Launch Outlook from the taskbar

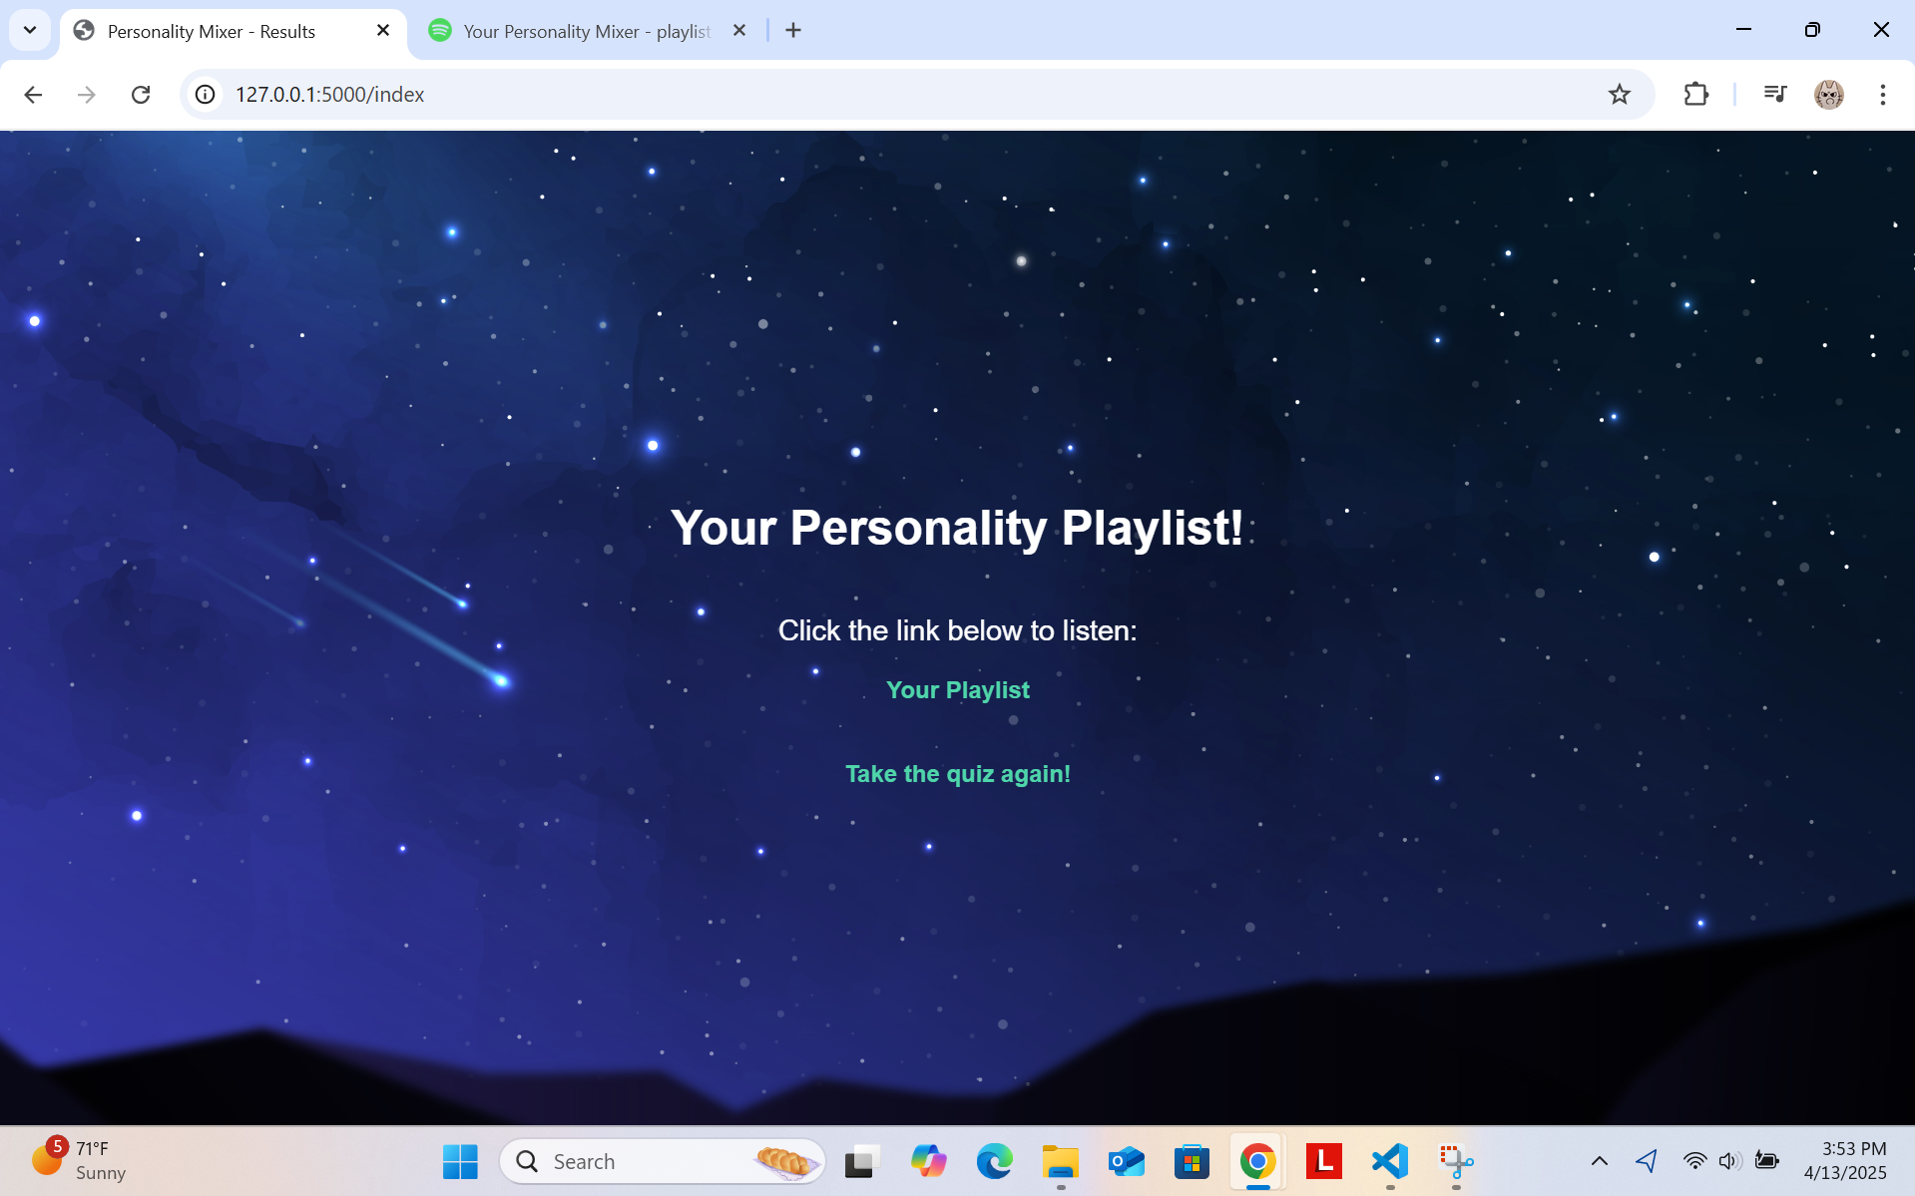pos(1126,1160)
